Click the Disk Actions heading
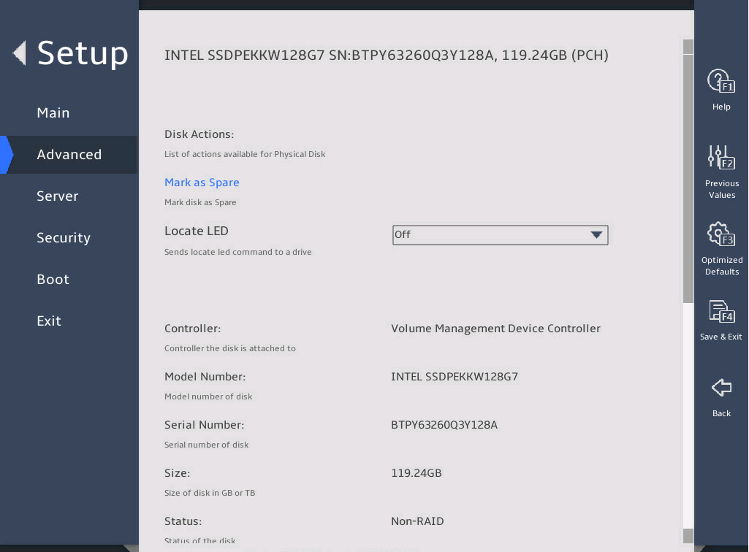This screenshot has width=749, height=552. click(199, 134)
